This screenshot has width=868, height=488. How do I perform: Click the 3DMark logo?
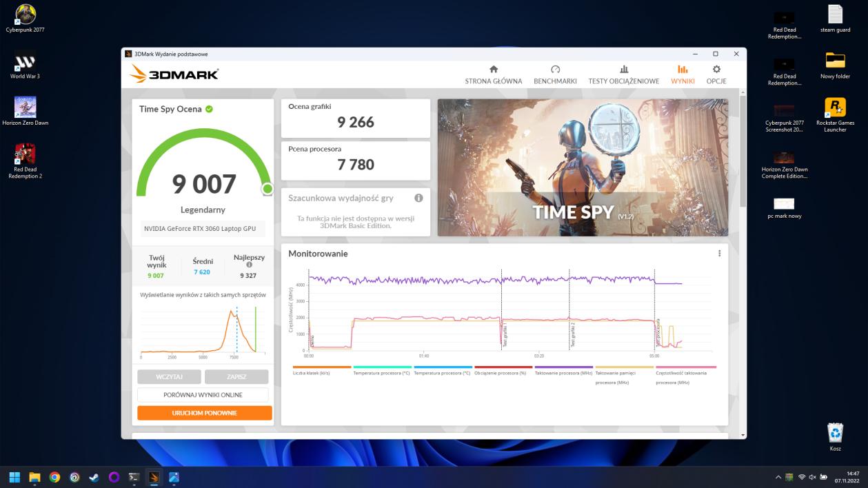(x=172, y=73)
